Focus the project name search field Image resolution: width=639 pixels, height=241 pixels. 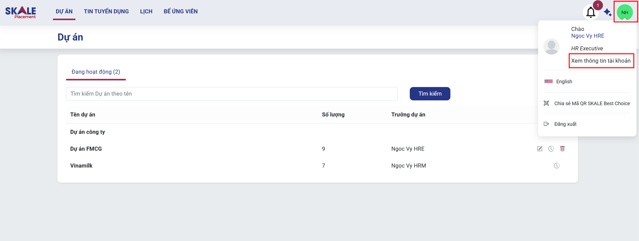(x=231, y=94)
